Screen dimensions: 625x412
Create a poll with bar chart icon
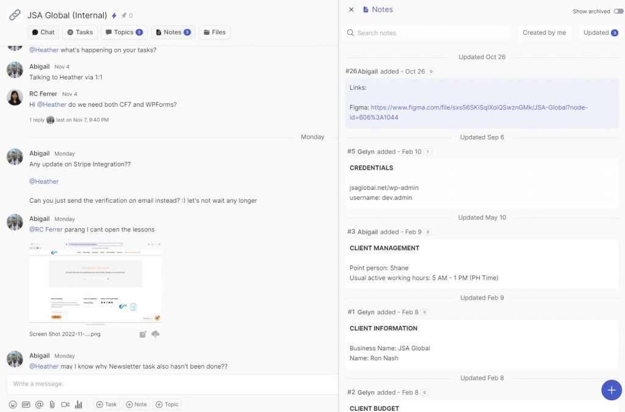tap(78, 404)
